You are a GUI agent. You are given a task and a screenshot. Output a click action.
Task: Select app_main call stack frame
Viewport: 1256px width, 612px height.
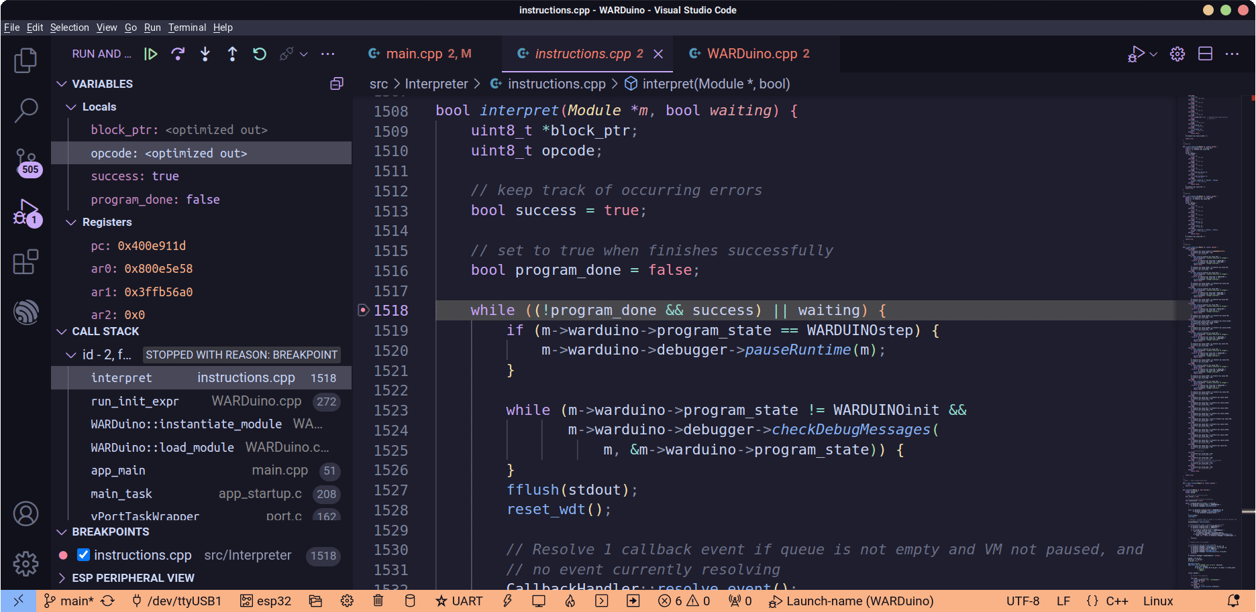(x=201, y=471)
